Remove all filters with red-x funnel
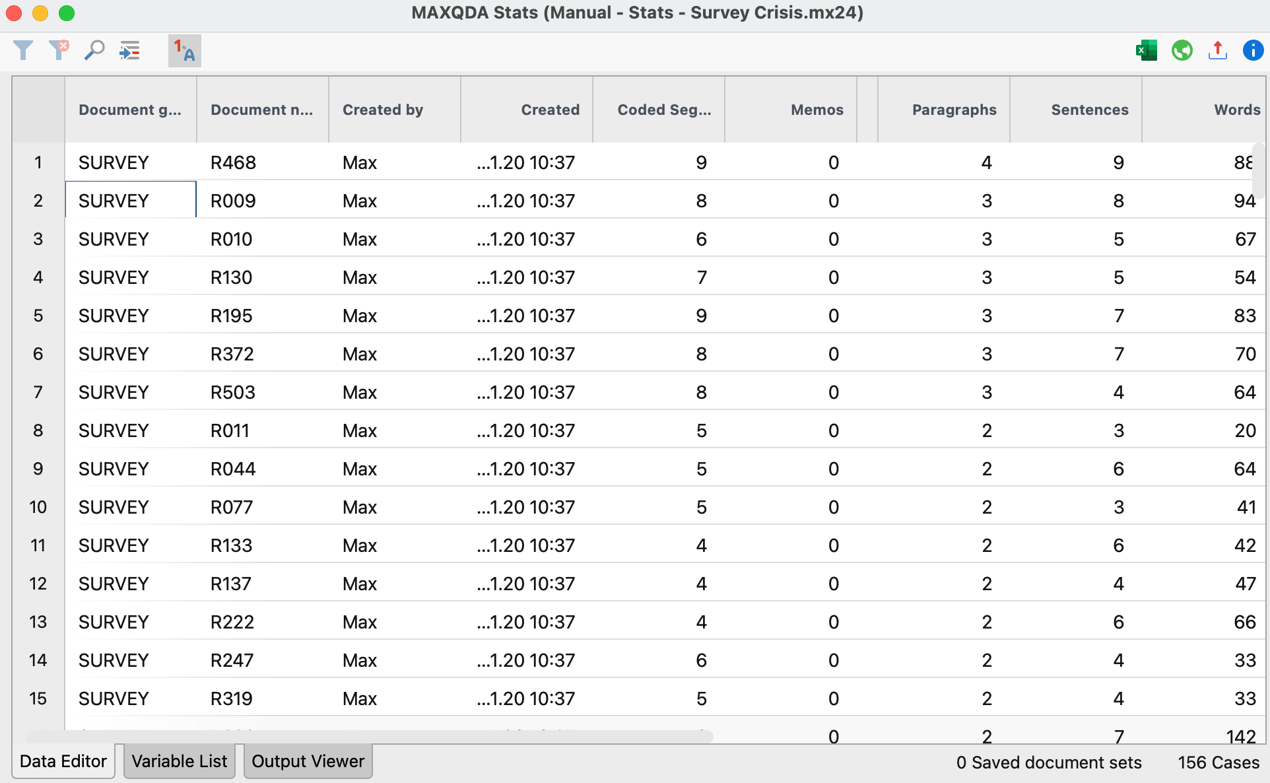The width and height of the screenshot is (1270, 783). point(59,50)
